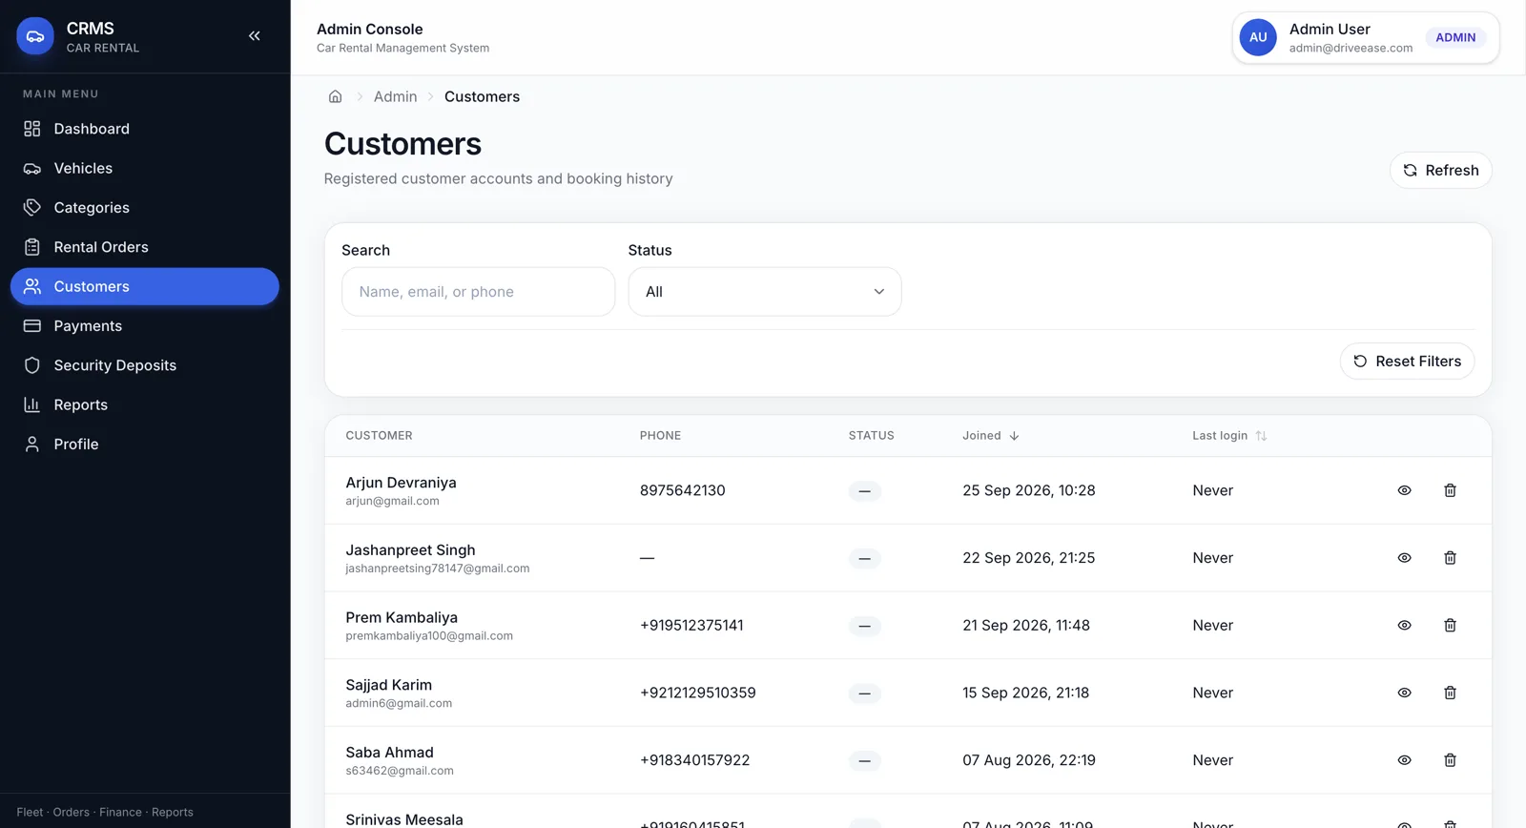Open Security Deposits section
This screenshot has width=1526, height=828.
pyautogui.click(x=145, y=365)
